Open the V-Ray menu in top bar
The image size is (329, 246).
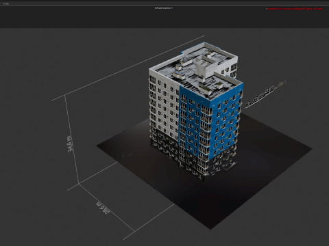(x=6, y=3)
